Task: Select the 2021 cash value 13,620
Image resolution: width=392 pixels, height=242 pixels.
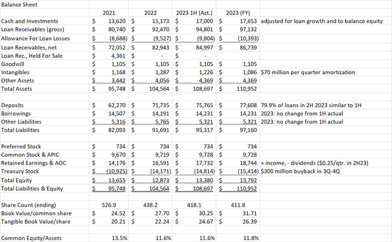Action: (117, 21)
